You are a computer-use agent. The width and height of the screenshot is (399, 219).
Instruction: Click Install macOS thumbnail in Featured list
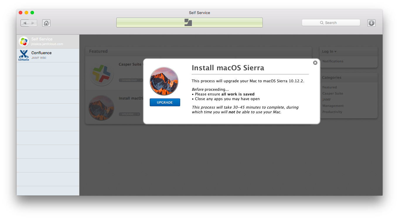[x=101, y=108]
